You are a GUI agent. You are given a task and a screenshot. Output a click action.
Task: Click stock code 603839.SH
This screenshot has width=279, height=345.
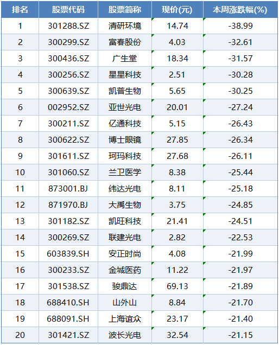point(68,254)
